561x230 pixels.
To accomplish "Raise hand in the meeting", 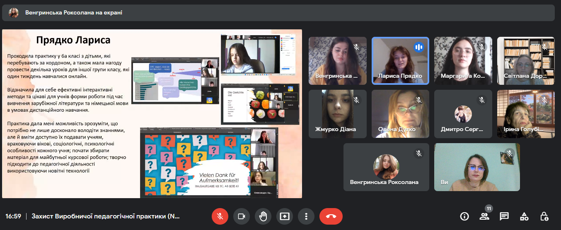I will click(x=263, y=216).
